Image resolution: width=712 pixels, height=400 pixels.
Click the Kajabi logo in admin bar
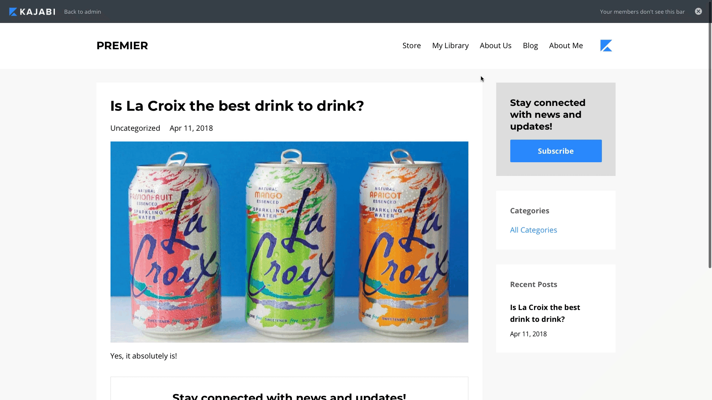pyautogui.click(x=32, y=12)
